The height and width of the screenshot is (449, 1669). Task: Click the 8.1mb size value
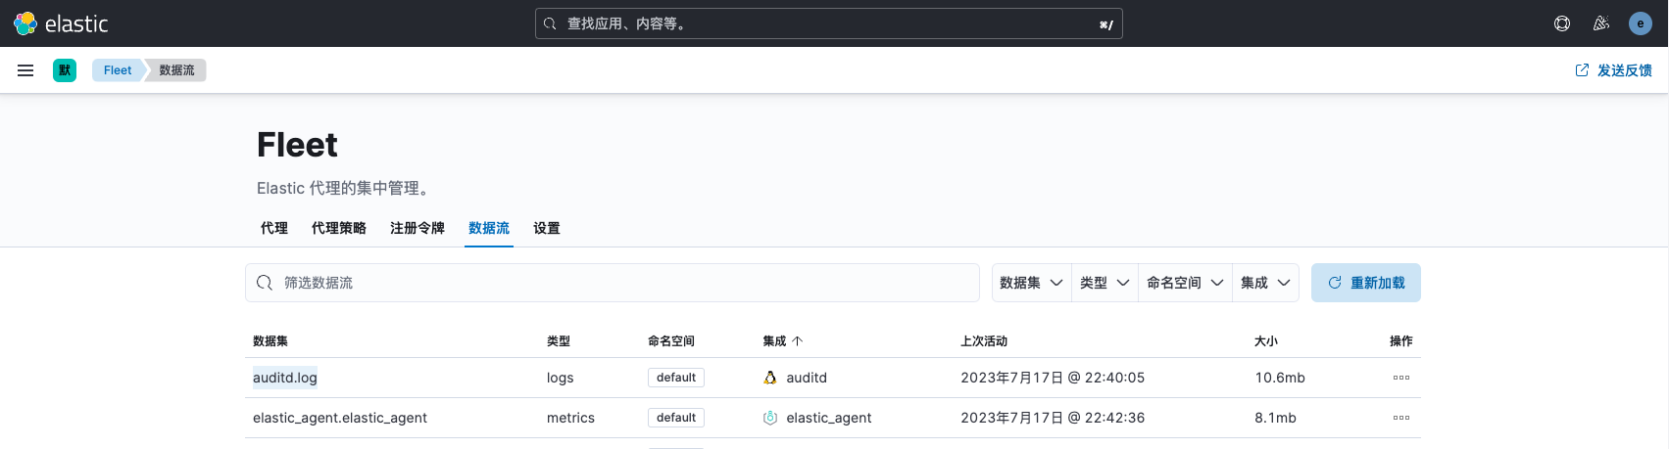1275,418
